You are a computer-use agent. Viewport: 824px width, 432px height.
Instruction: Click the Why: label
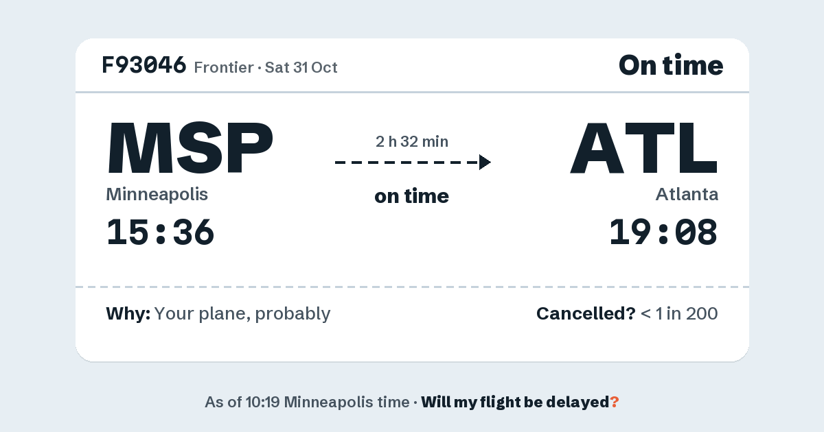pyautogui.click(x=128, y=313)
